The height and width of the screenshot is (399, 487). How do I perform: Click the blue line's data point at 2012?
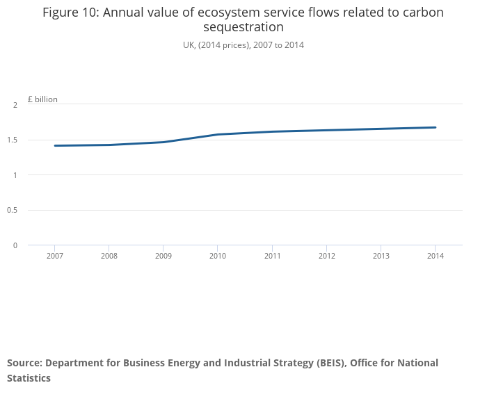[x=326, y=130]
